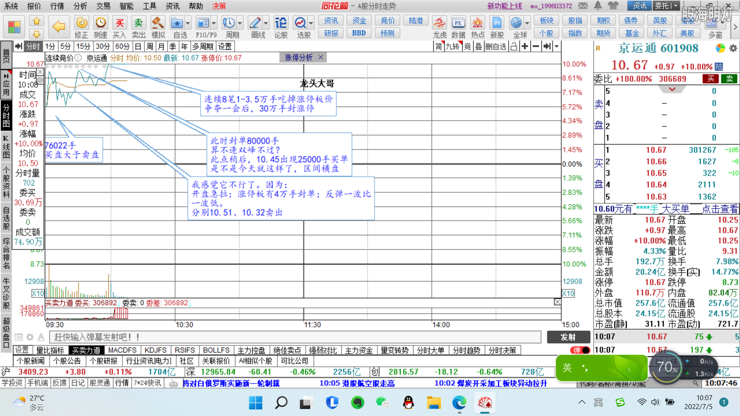Expand the 选股 dropdown arrow

point(311,23)
